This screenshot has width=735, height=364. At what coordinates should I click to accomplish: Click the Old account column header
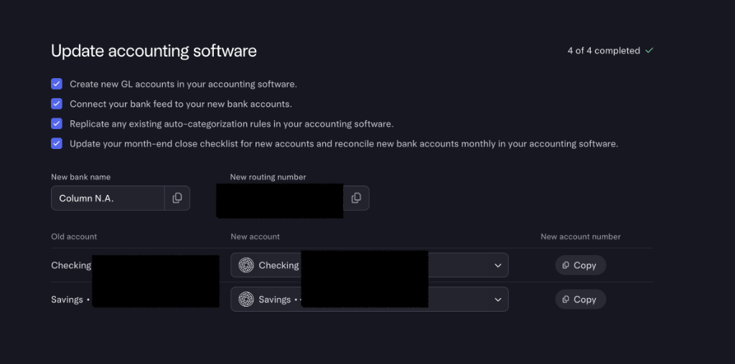click(74, 236)
